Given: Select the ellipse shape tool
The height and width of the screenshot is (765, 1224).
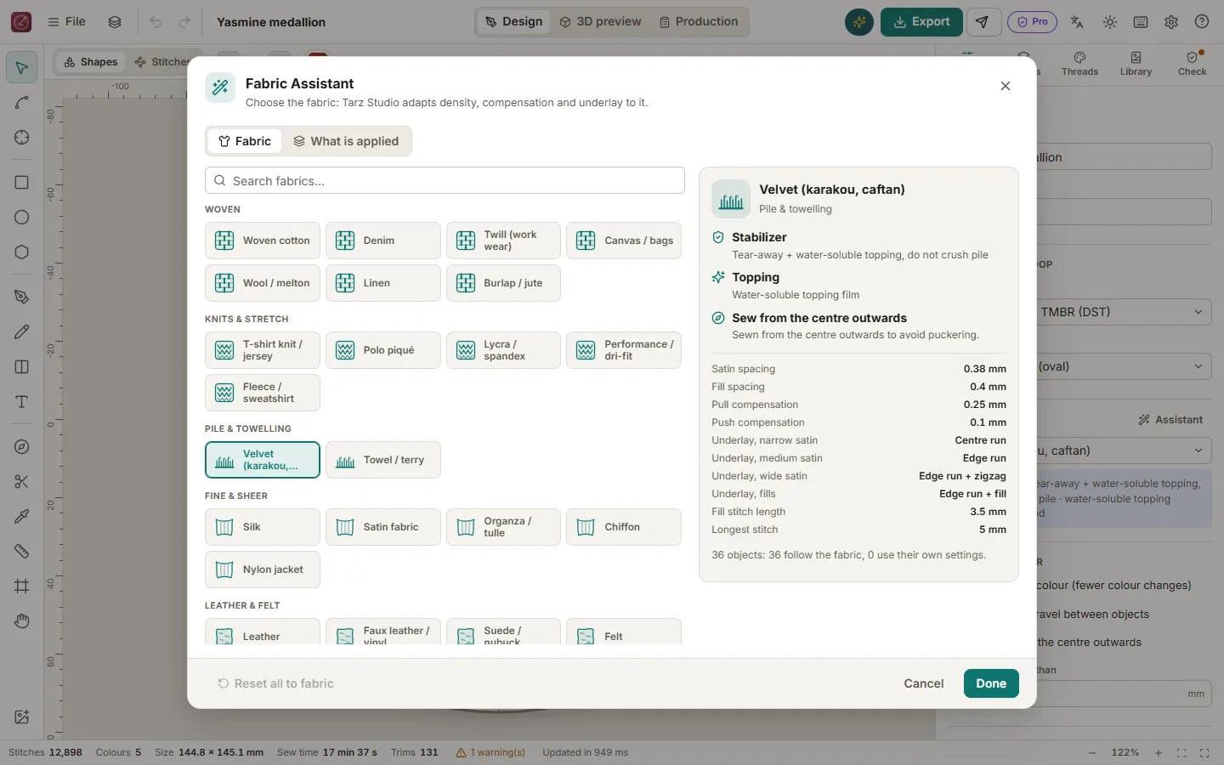Looking at the screenshot, I should 22,218.
